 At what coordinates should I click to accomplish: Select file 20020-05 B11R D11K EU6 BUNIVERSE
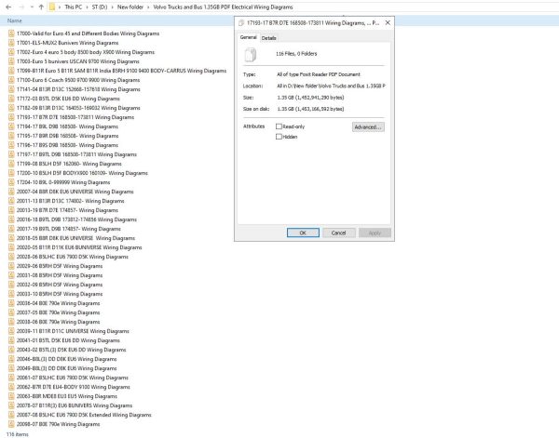click(x=79, y=247)
